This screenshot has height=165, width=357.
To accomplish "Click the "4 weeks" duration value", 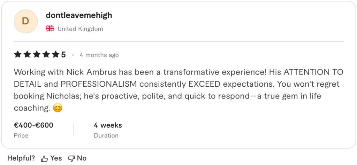I will [x=108, y=125].
